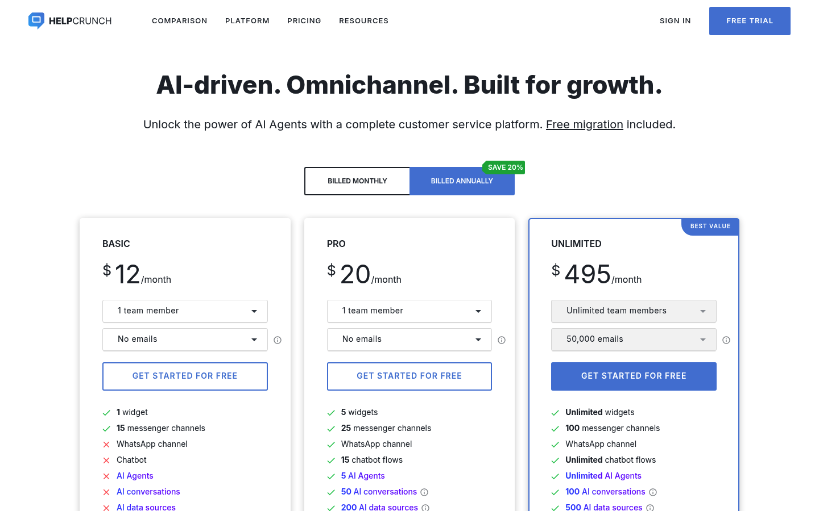Click "100 messenger channels" text
Image resolution: width=819 pixels, height=511 pixels.
click(x=613, y=428)
